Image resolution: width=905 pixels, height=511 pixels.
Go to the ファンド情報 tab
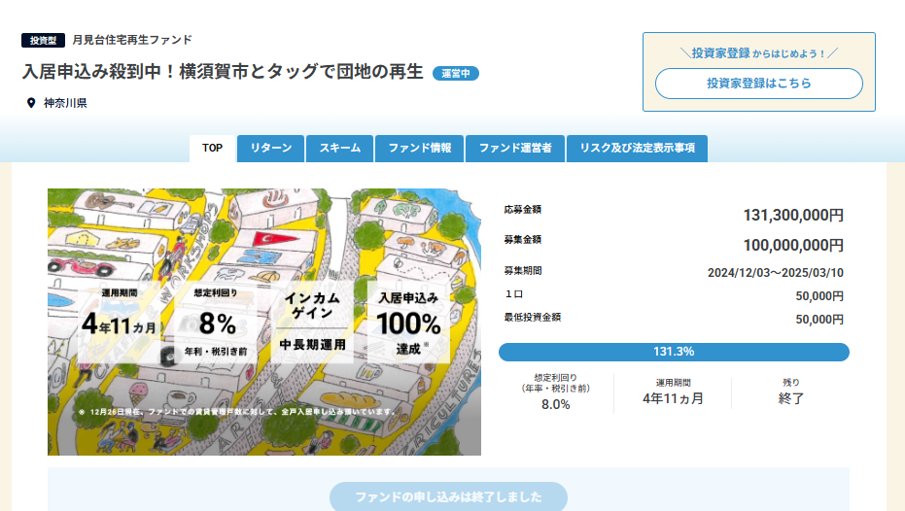tap(420, 149)
